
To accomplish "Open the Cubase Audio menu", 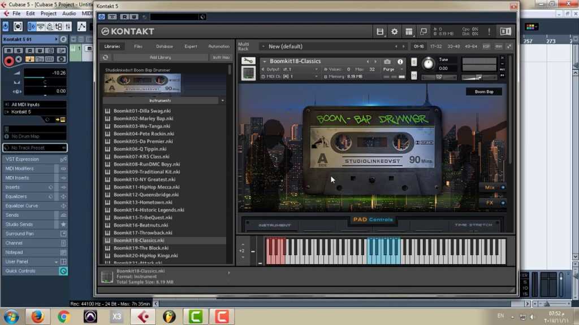I will pyautogui.click(x=69, y=14).
